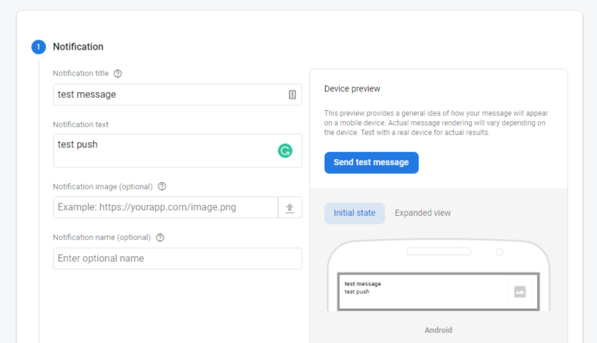Click the notification card in the phone preview
597x343 pixels.
pos(424,292)
